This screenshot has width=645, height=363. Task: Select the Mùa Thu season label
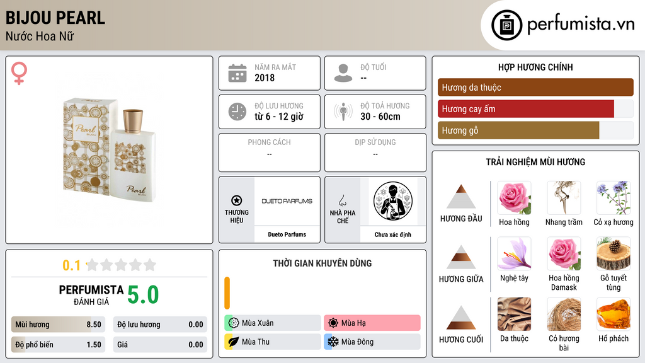(x=256, y=342)
